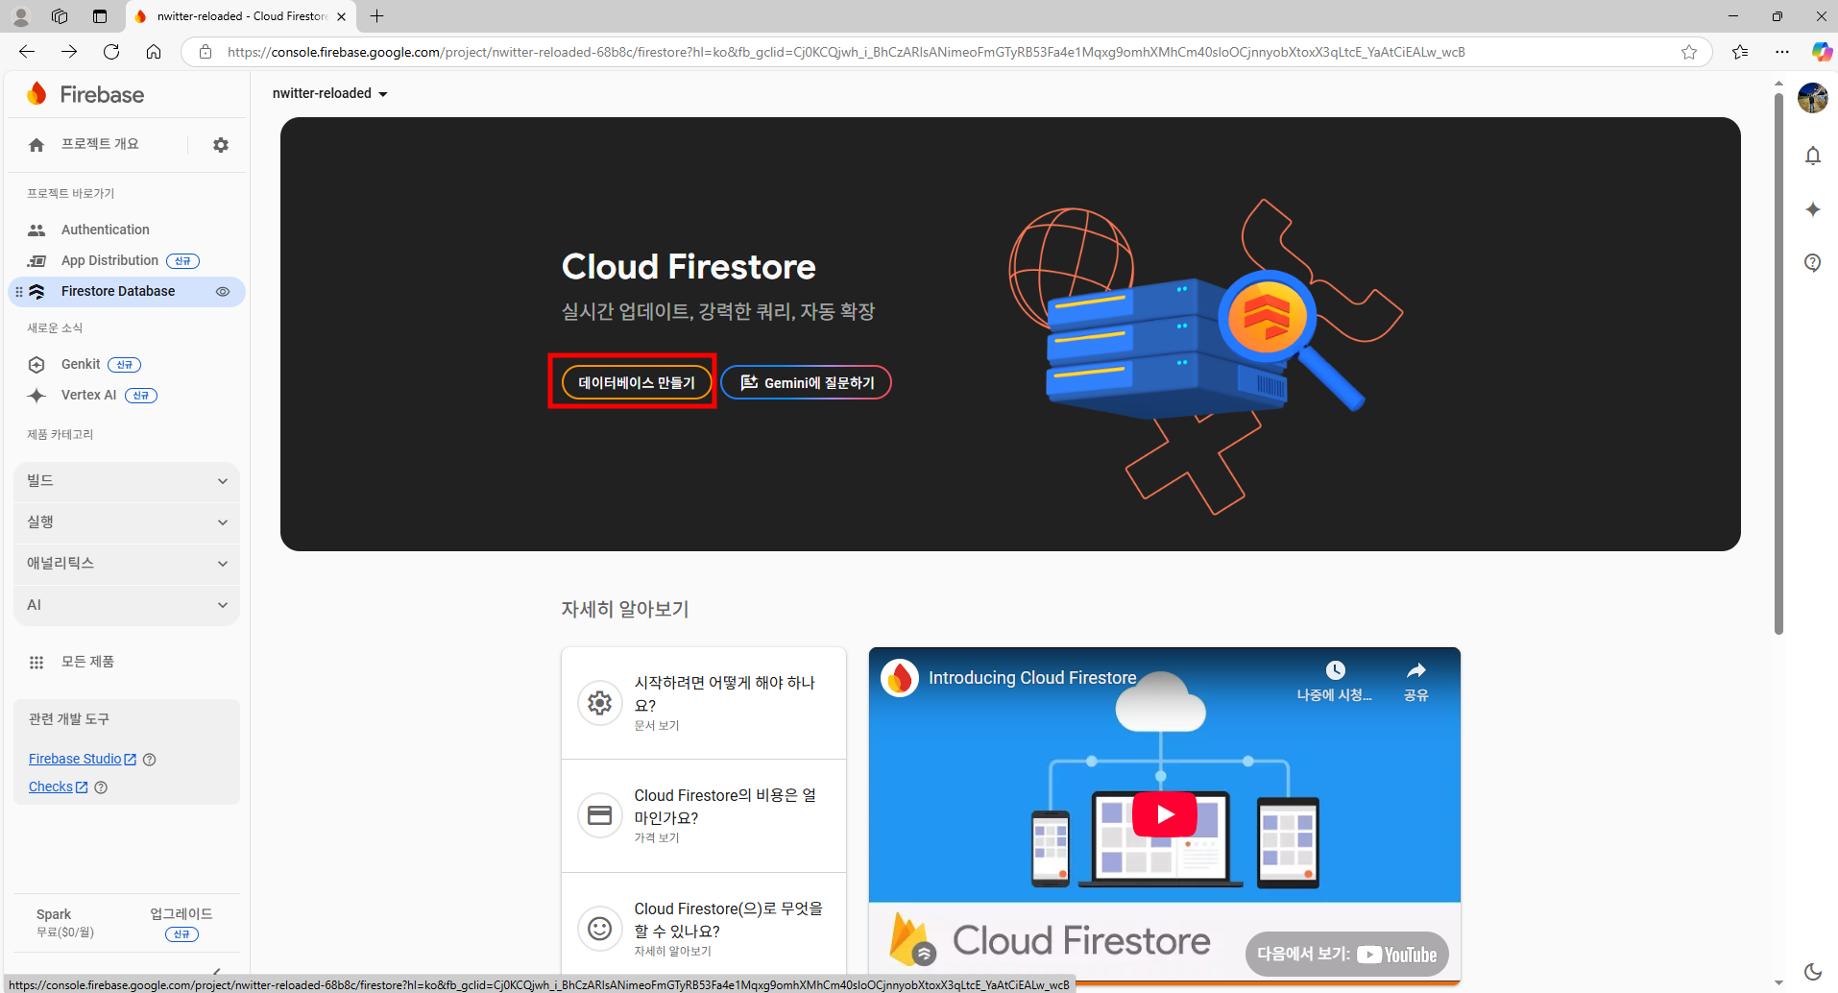Click Gemini에 질문하기 button

point(806,382)
